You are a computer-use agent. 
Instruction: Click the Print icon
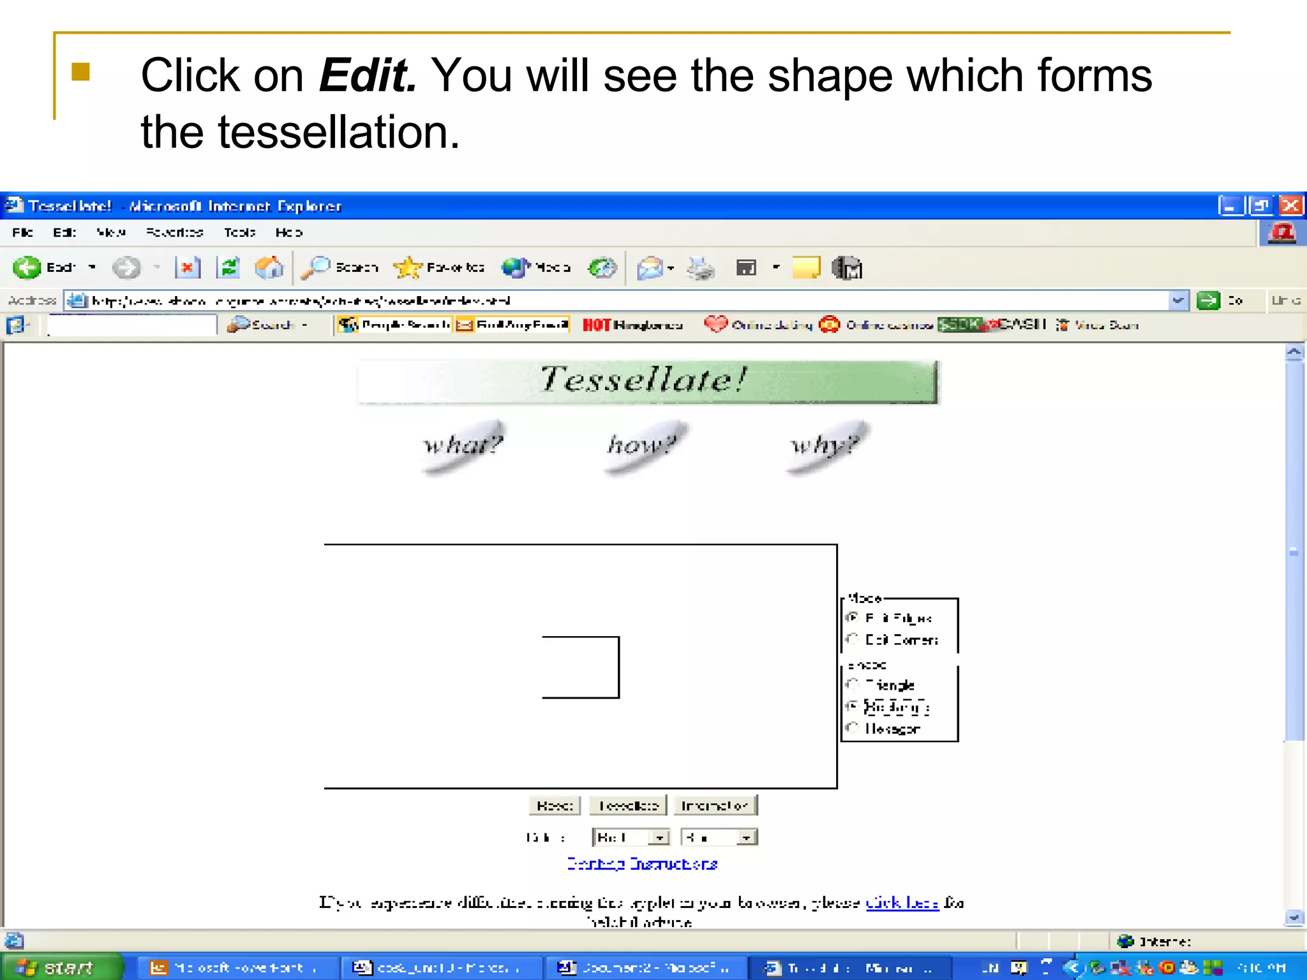pos(700,268)
